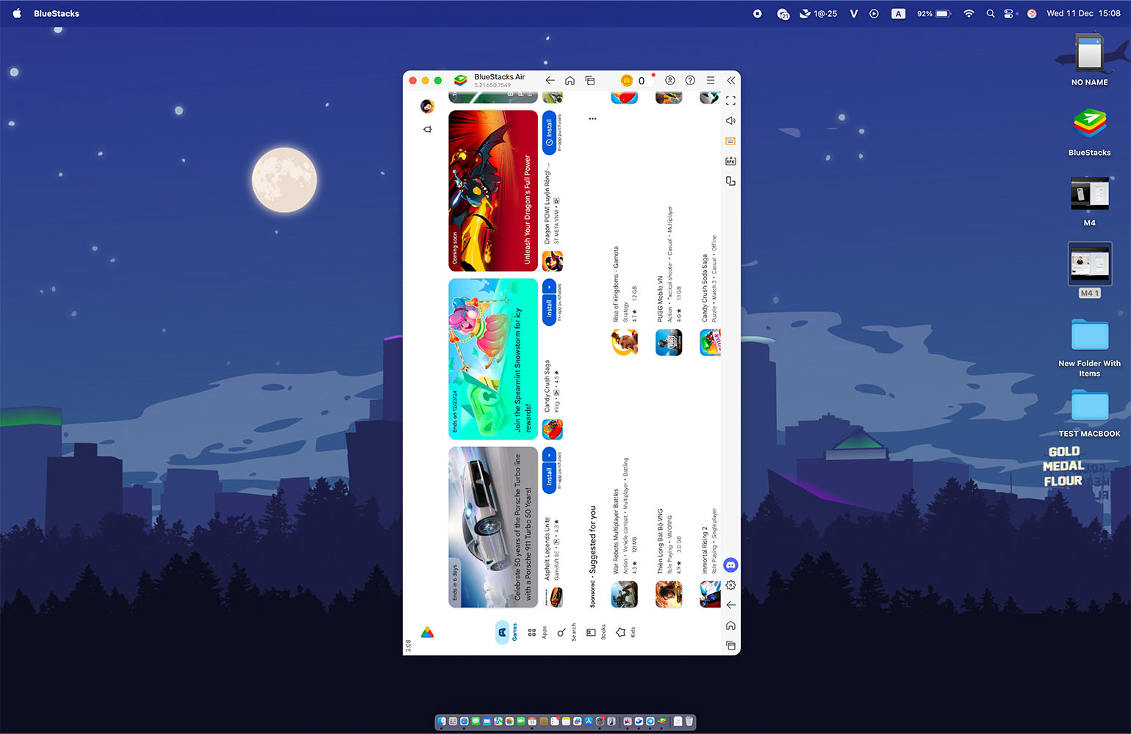Open the BlueStacks desktop shortcut
Screen dimensions: 1131x734
[x=1089, y=132]
